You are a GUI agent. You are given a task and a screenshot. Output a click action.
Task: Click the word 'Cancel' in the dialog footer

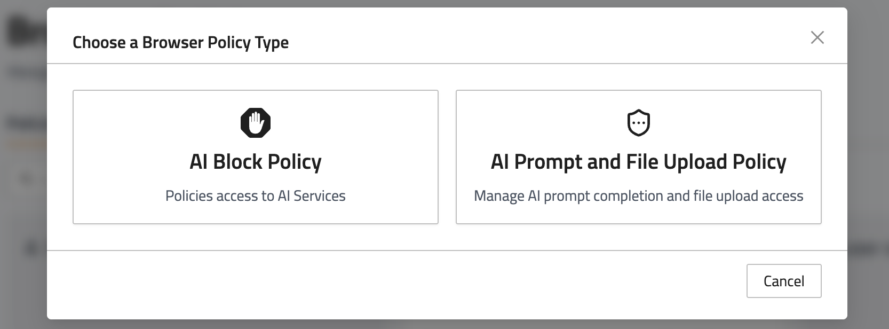click(x=783, y=281)
